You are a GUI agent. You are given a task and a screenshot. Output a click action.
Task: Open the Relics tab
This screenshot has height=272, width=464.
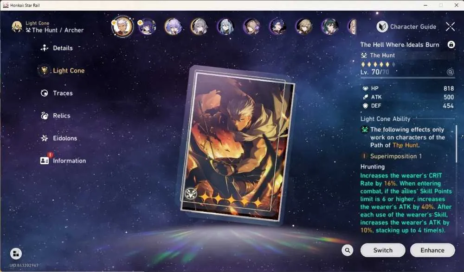[55, 116]
